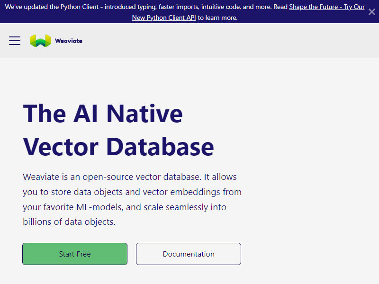Image resolution: width=379 pixels, height=284 pixels.
Task: Open the hamburger navigation menu
Action: click(15, 41)
